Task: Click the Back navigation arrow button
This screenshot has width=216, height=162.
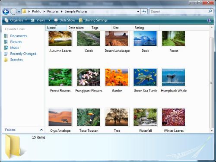Action: click(6, 11)
